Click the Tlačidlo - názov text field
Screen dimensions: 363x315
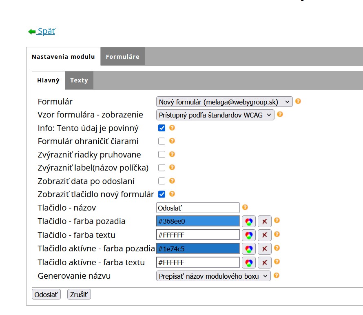[x=198, y=208]
